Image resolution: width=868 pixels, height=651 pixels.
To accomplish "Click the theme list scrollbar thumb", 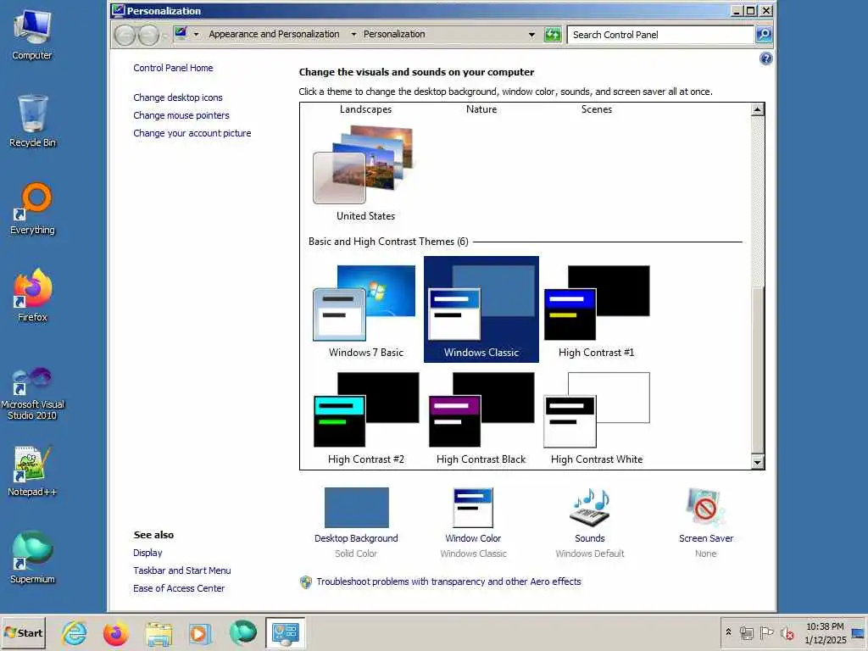I will [757, 370].
